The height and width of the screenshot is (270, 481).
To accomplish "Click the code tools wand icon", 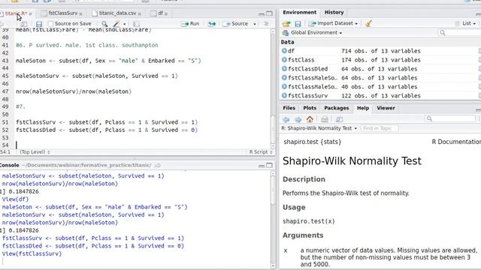I will [x=116, y=24].
